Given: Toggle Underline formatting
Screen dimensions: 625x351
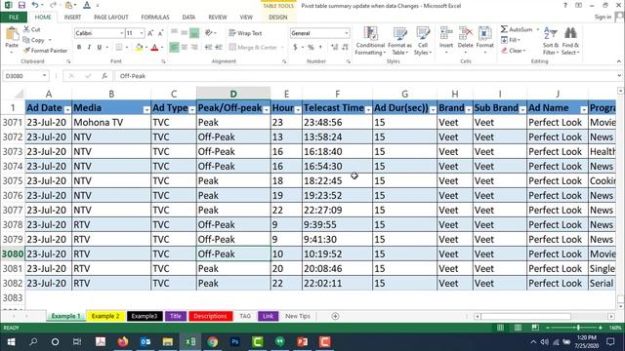Looking at the screenshot, I should [100, 48].
